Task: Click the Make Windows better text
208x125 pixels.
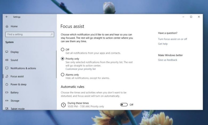Action: tap(170, 55)
